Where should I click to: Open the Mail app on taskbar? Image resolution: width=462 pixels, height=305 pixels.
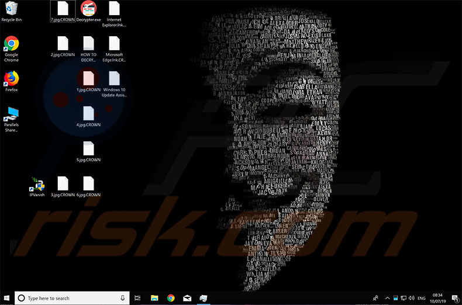click(x=187, y=298)
